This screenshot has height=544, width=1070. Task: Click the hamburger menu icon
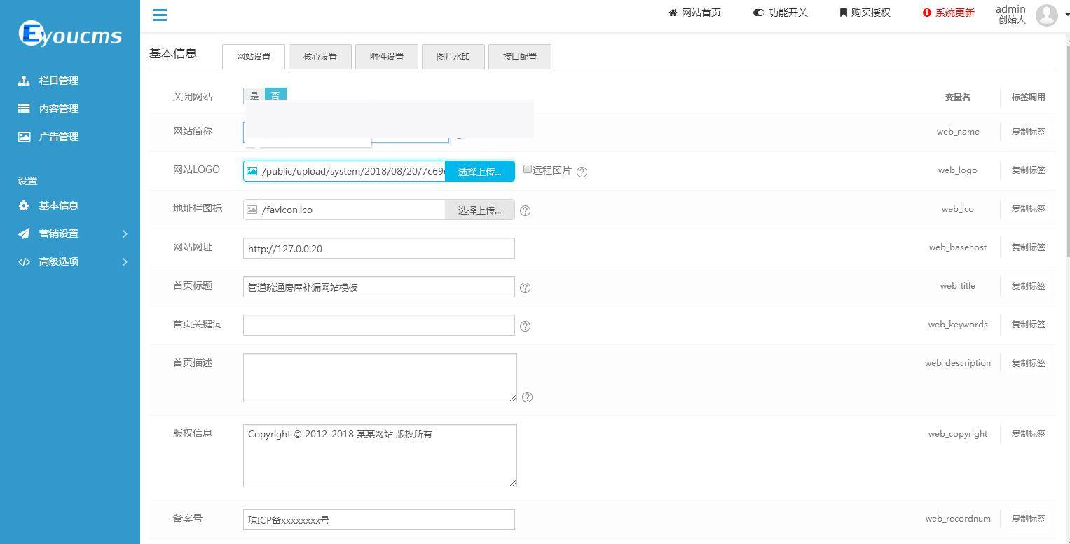(x=159, y=15)
